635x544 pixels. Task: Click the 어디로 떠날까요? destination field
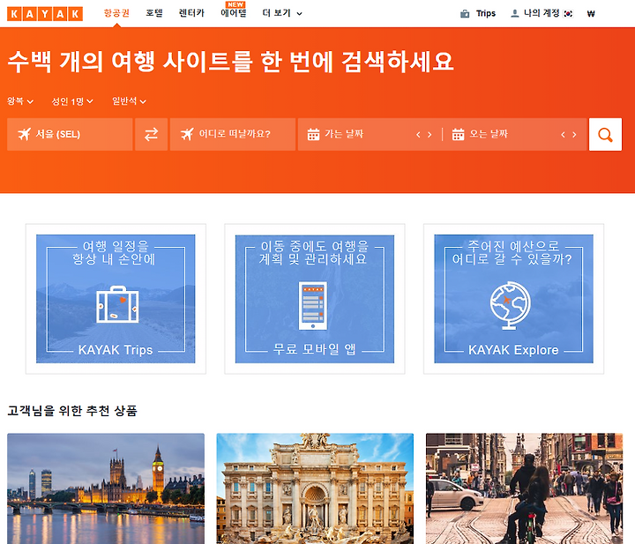tap(233, 134)
